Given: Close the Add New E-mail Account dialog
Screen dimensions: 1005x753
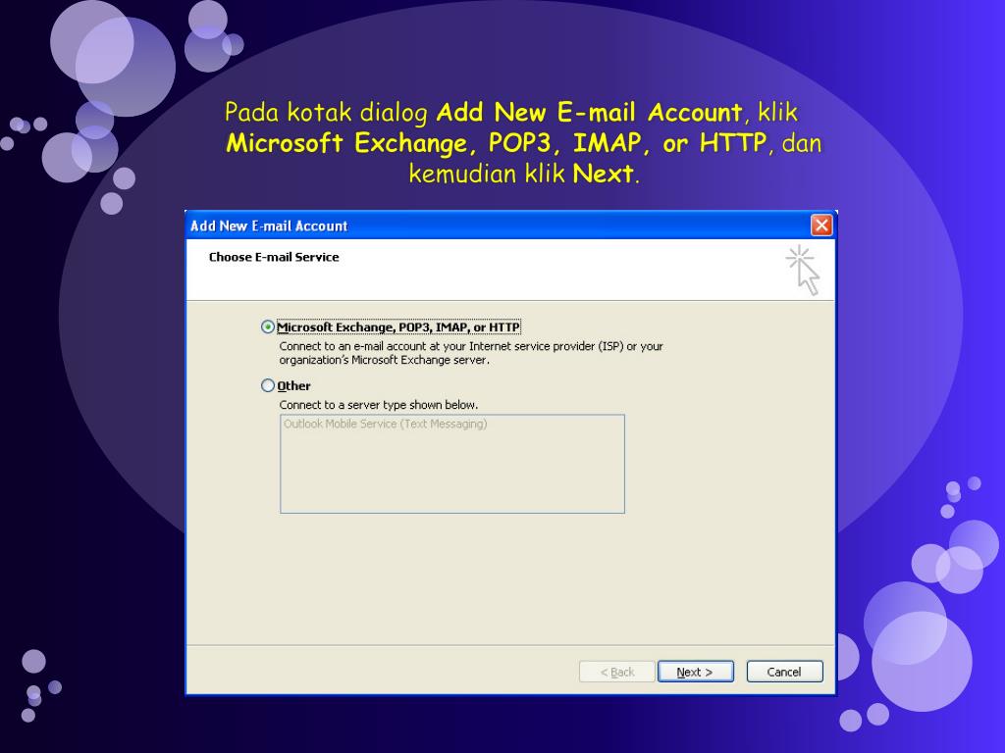Looking at the screenshot, I should tap(821, 226).
